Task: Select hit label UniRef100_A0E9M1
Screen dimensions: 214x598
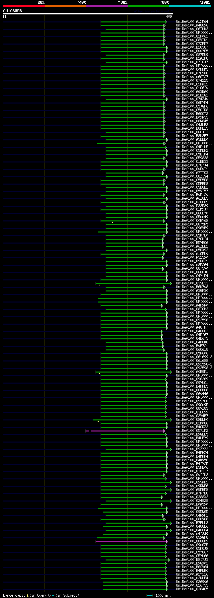Action: point(192,372)
